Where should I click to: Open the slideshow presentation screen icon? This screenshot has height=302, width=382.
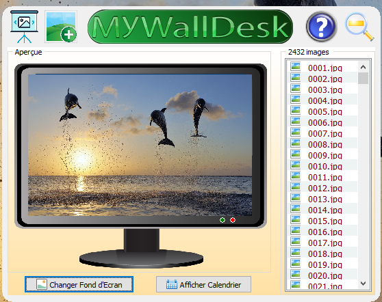[x=24, y=27]
